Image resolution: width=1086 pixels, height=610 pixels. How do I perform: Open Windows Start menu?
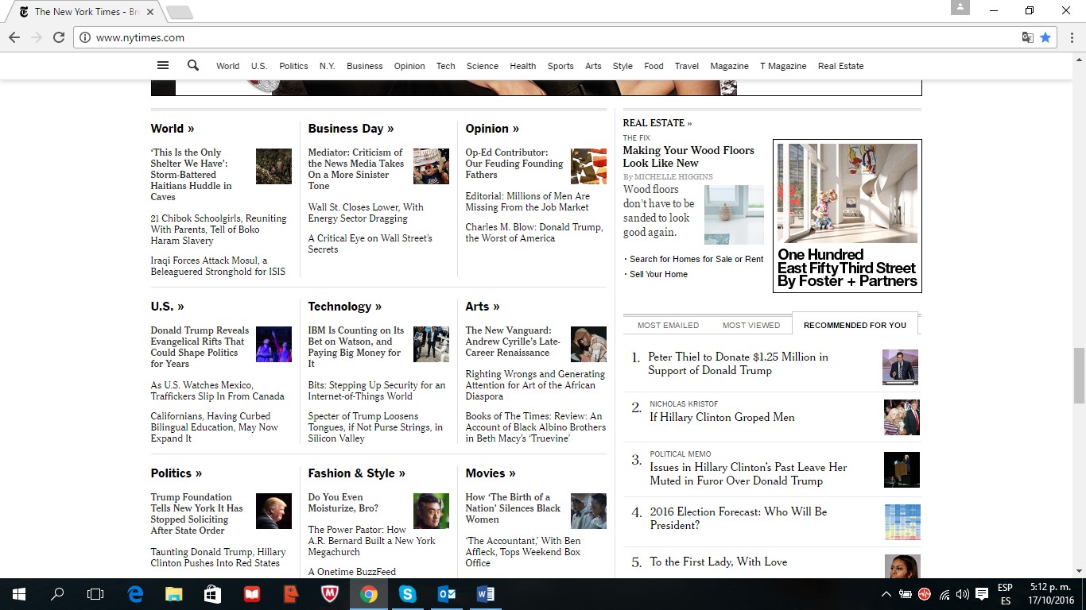click(x=19, y=594)
